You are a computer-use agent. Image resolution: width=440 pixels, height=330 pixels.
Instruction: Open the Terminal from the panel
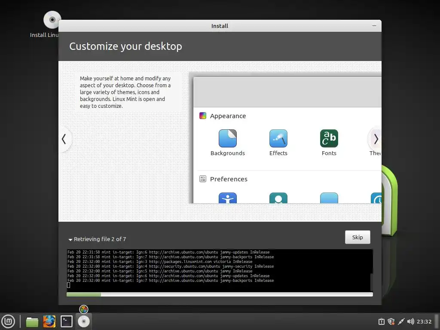(x=67, y=321)
